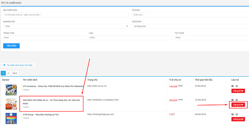Click trophy icon beside campaigns found label
Image resolution: width=249 pixels, height=125 pixels.
point(4,65)
